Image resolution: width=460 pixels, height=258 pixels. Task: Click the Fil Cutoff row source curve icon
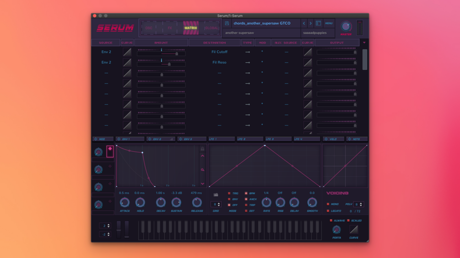coord(127,52)
